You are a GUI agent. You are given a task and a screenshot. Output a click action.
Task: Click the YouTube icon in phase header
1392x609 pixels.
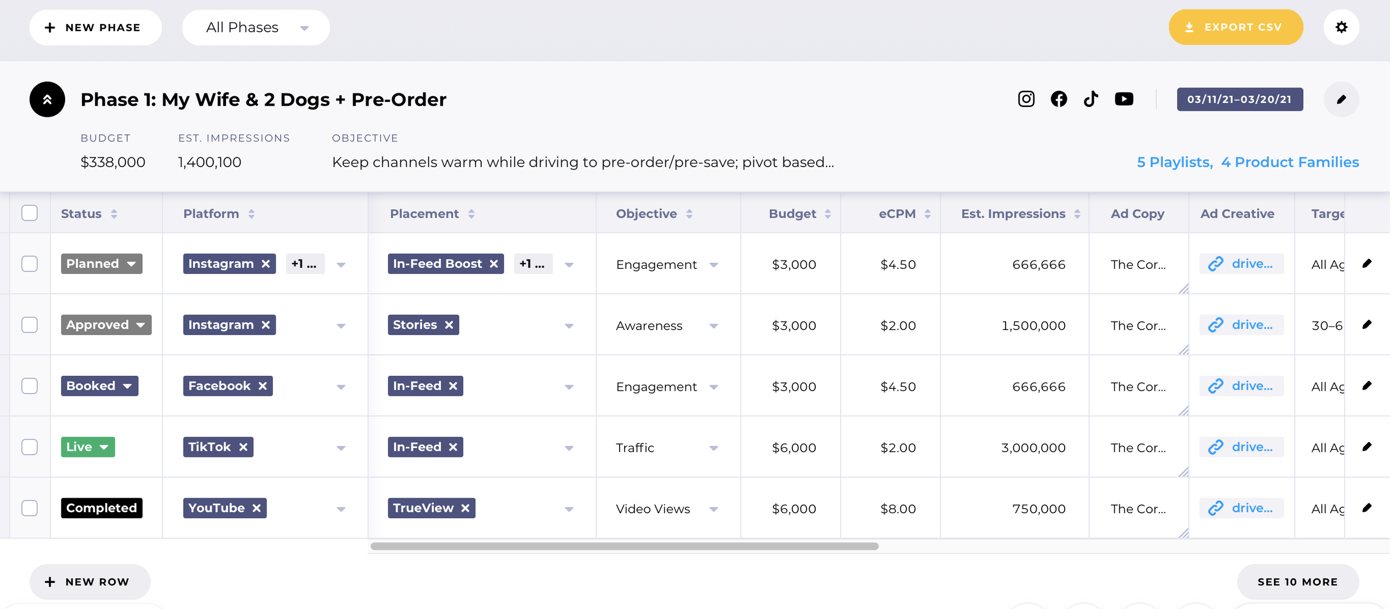tap(1124, 99)
